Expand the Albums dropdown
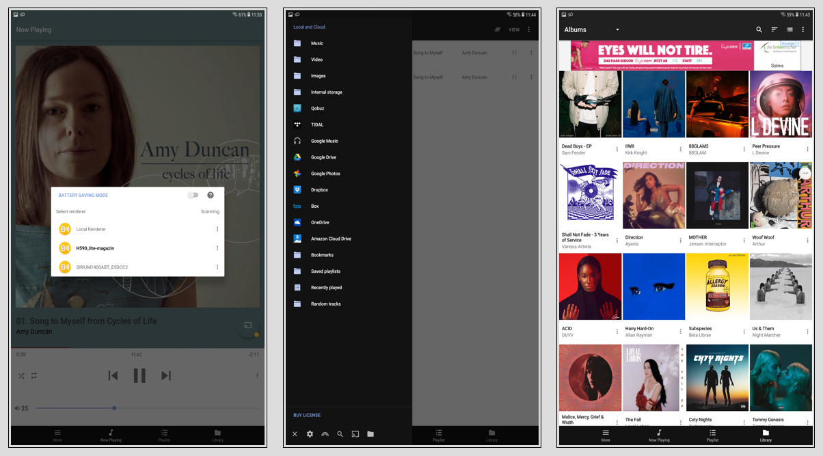823x456 pixels. click(x=592, y=30)
